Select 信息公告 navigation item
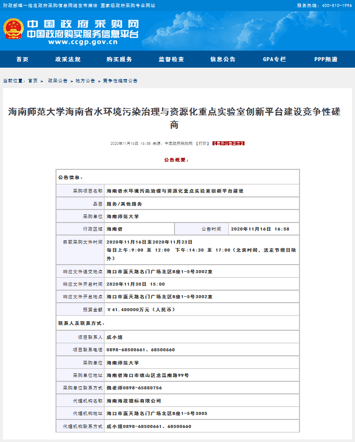355x442 pixels. 223,59
